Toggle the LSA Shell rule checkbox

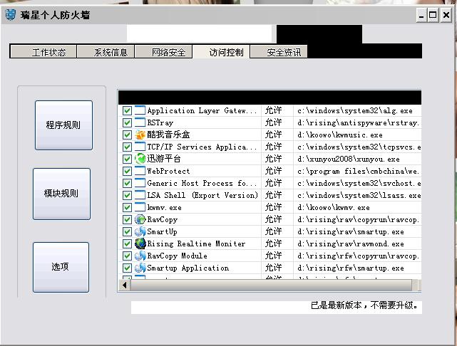click(x=127, y=195)
